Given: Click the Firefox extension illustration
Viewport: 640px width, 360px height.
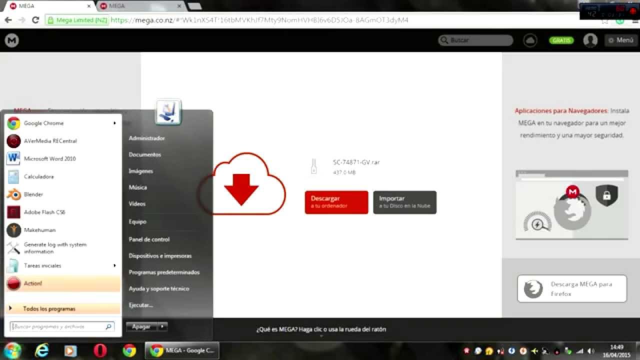Looking at the screenshot, I should pyautogui.click(x=572, y=205).
